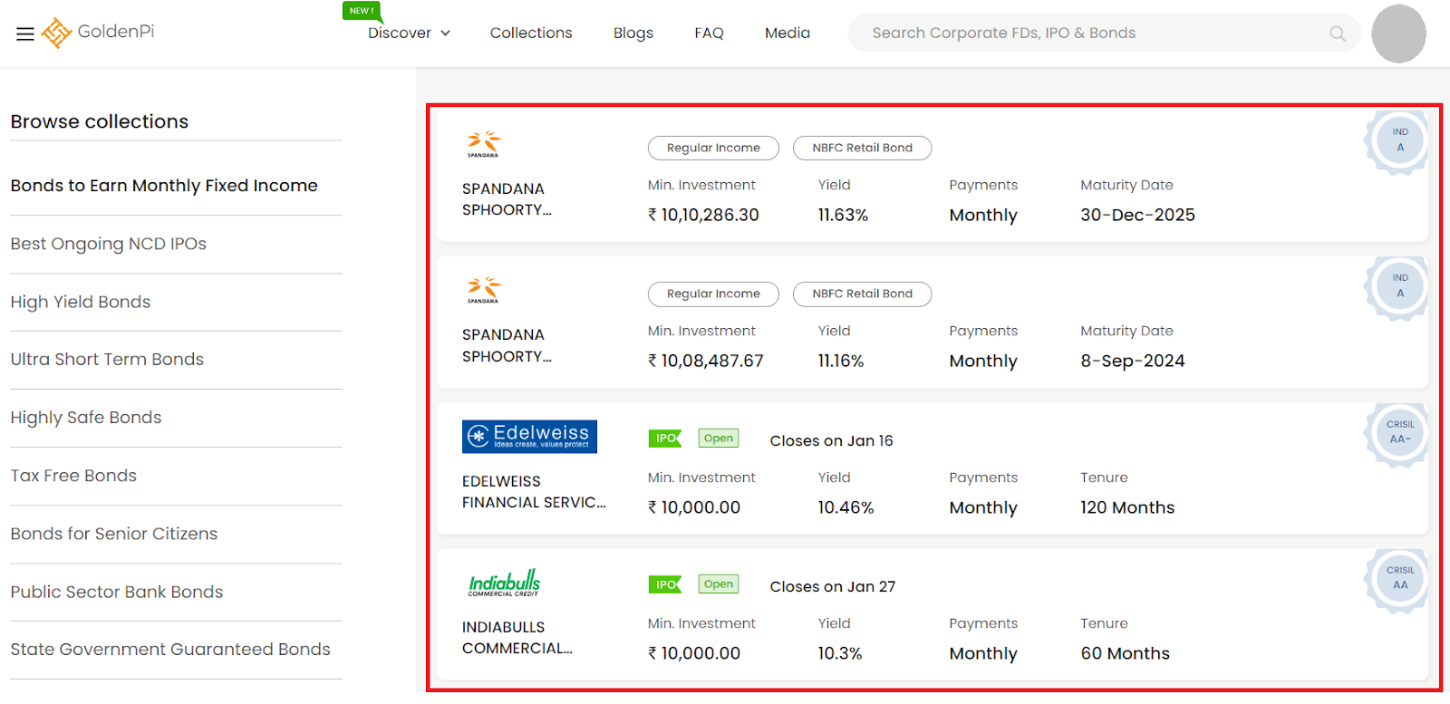Click Open status tag on Indiabulls IPO
Image resolution: width=1450 pixels, height=704 pixels.
(719, 584)
